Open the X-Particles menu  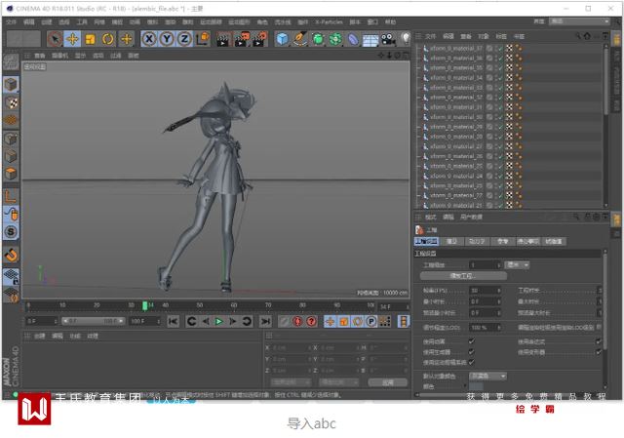pos(329,21)
